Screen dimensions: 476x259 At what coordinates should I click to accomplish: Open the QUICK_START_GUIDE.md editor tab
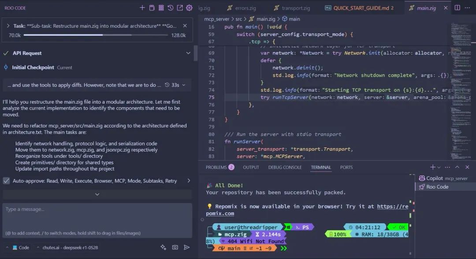[360, 8]
